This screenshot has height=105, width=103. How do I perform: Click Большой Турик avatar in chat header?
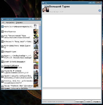click(46, 9)
